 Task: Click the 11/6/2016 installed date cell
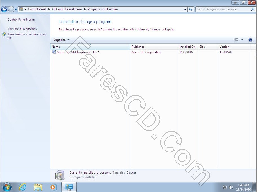tap(186, 52)
